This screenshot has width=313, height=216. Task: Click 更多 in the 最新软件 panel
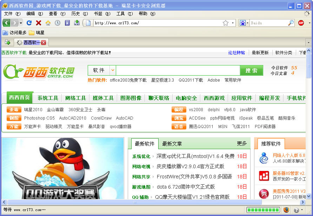[242, 144]
